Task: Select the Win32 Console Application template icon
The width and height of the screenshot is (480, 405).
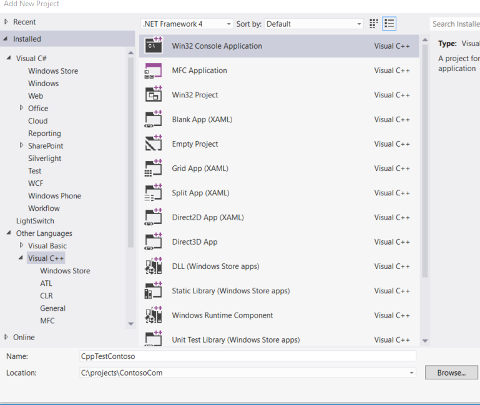Action: point(154,46)
